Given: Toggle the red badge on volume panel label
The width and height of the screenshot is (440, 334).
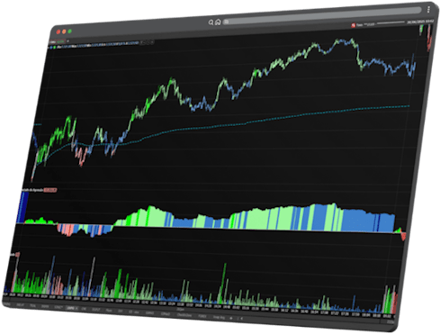Looking at the screenshot, I should [18, 255].
